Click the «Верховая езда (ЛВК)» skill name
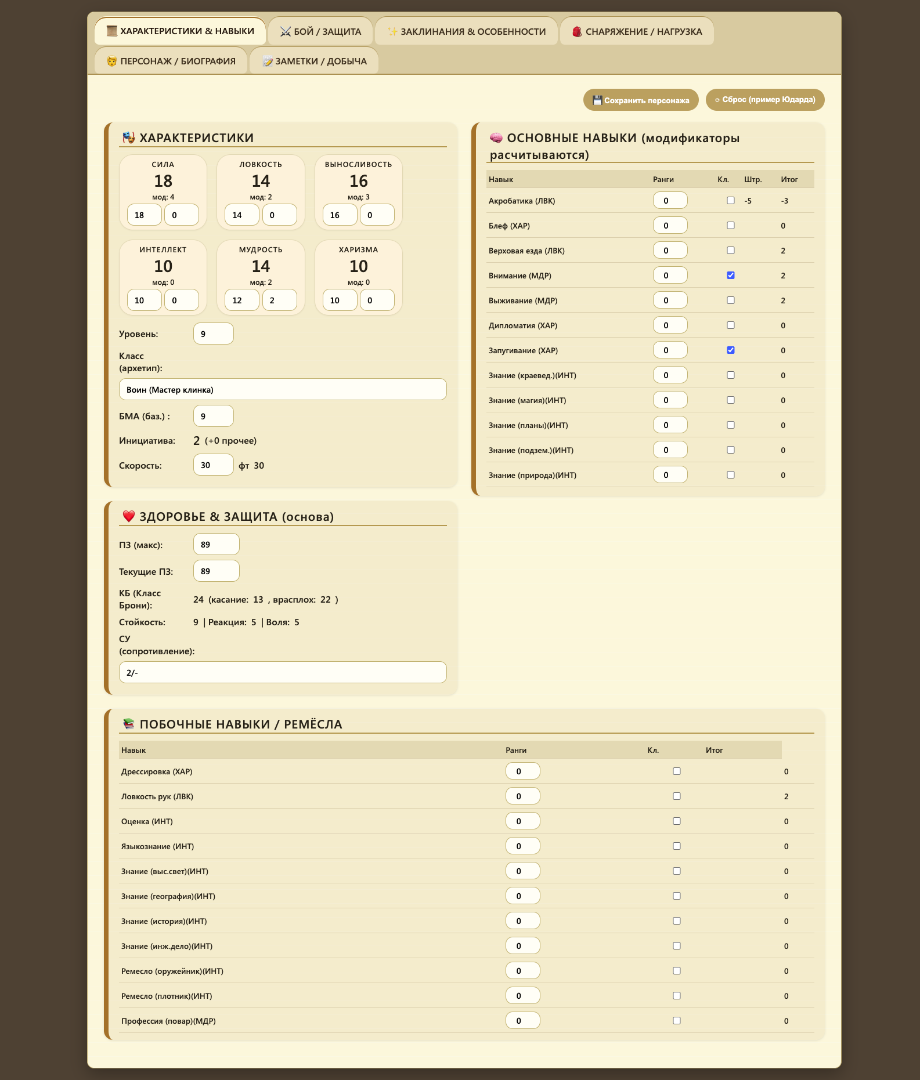This screenshot has height=1080, width=920. 526,251
